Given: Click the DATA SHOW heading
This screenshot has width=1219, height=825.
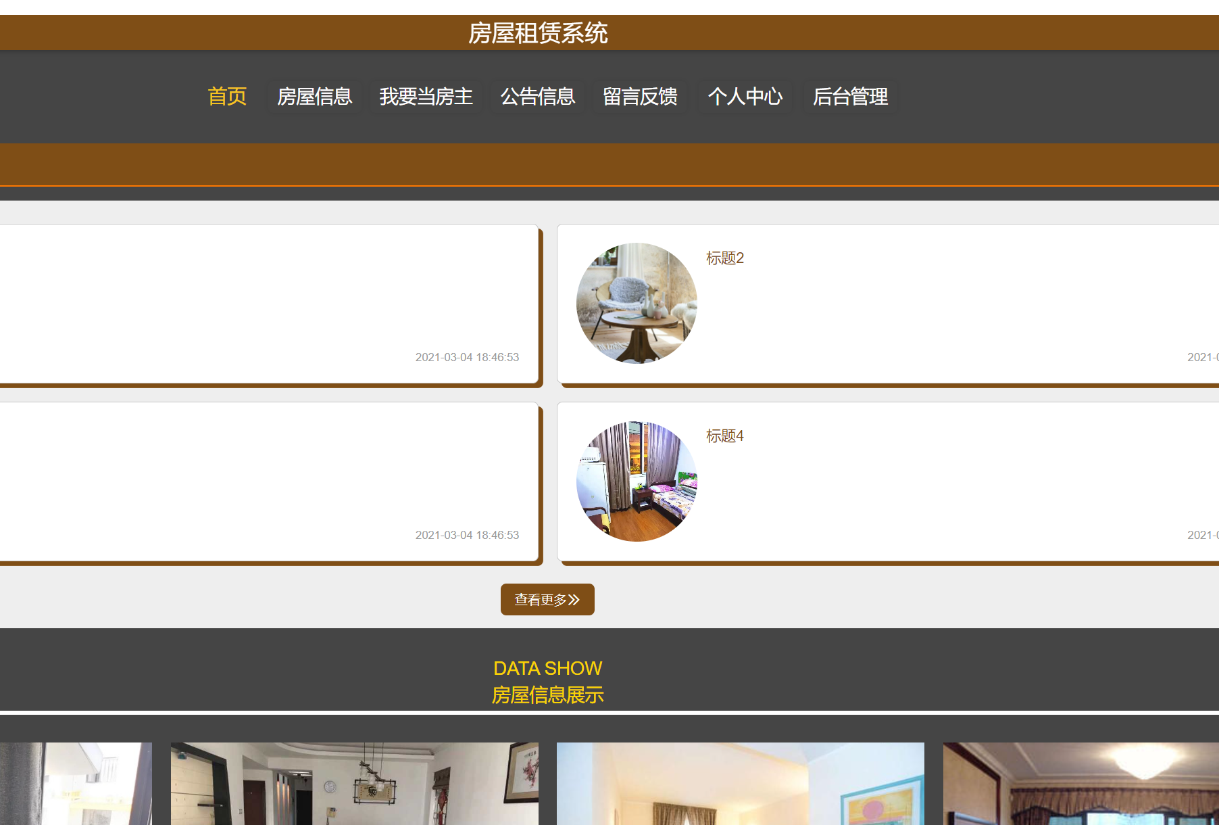Looking at the screenshot, I should [547, 668].
